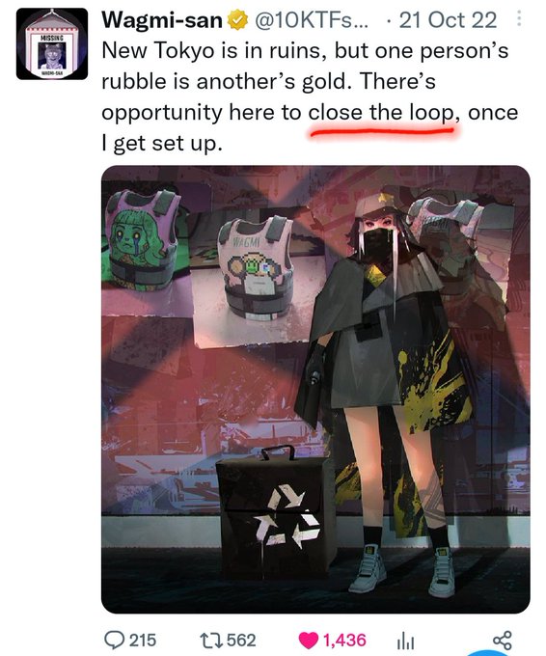Image resolution: width=546 pixels, height=656 pixels.
Task: Click the 562 retweets count
Action: [241, 641]
